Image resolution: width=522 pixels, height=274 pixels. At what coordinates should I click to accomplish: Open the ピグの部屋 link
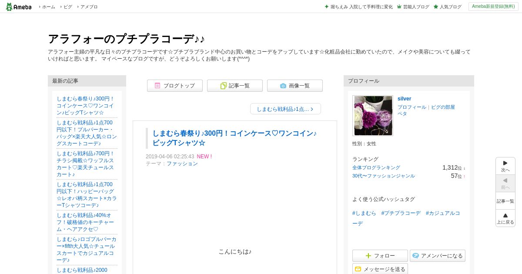coord(443,107)
